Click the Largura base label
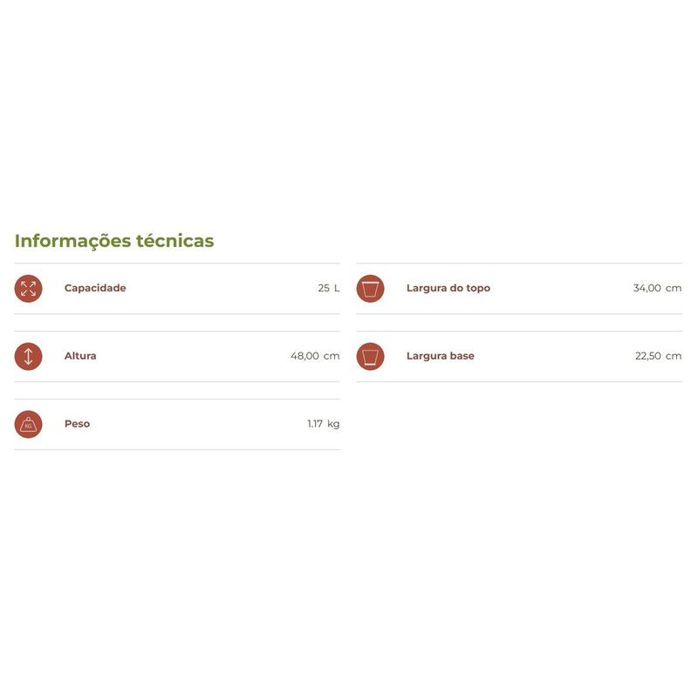 pyautogui.click(x=441, y=356)
